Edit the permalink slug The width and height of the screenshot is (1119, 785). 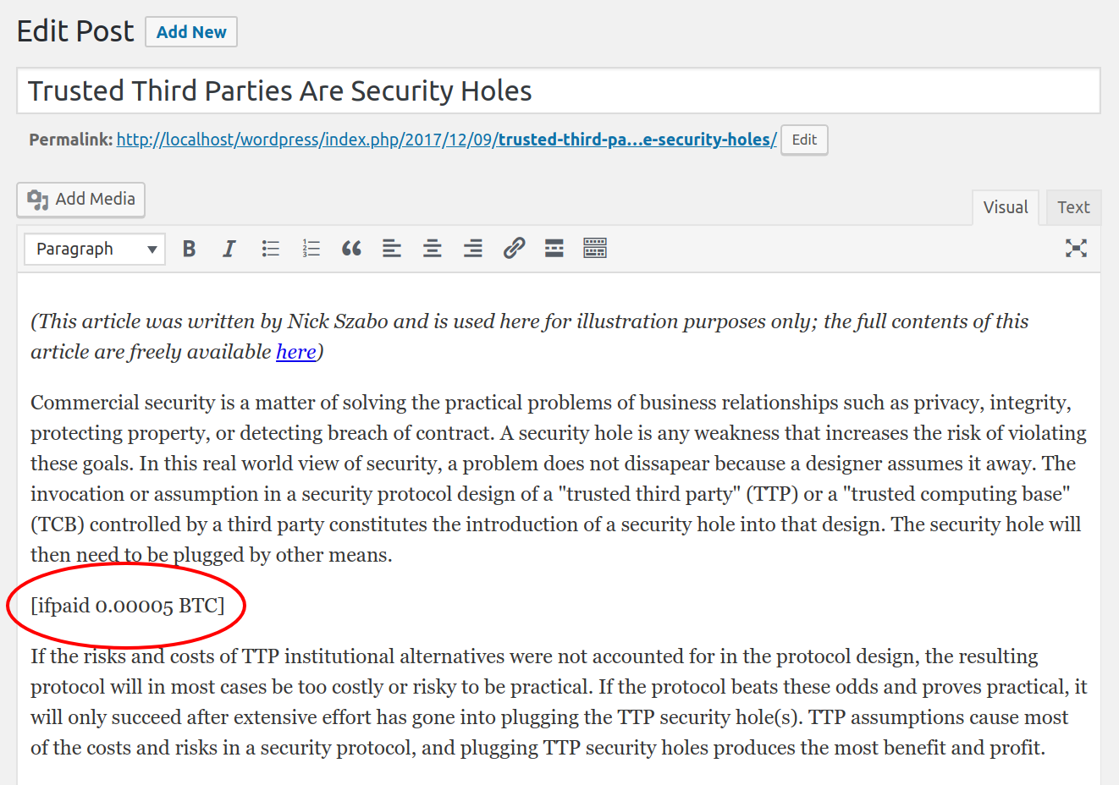[804, 140]
